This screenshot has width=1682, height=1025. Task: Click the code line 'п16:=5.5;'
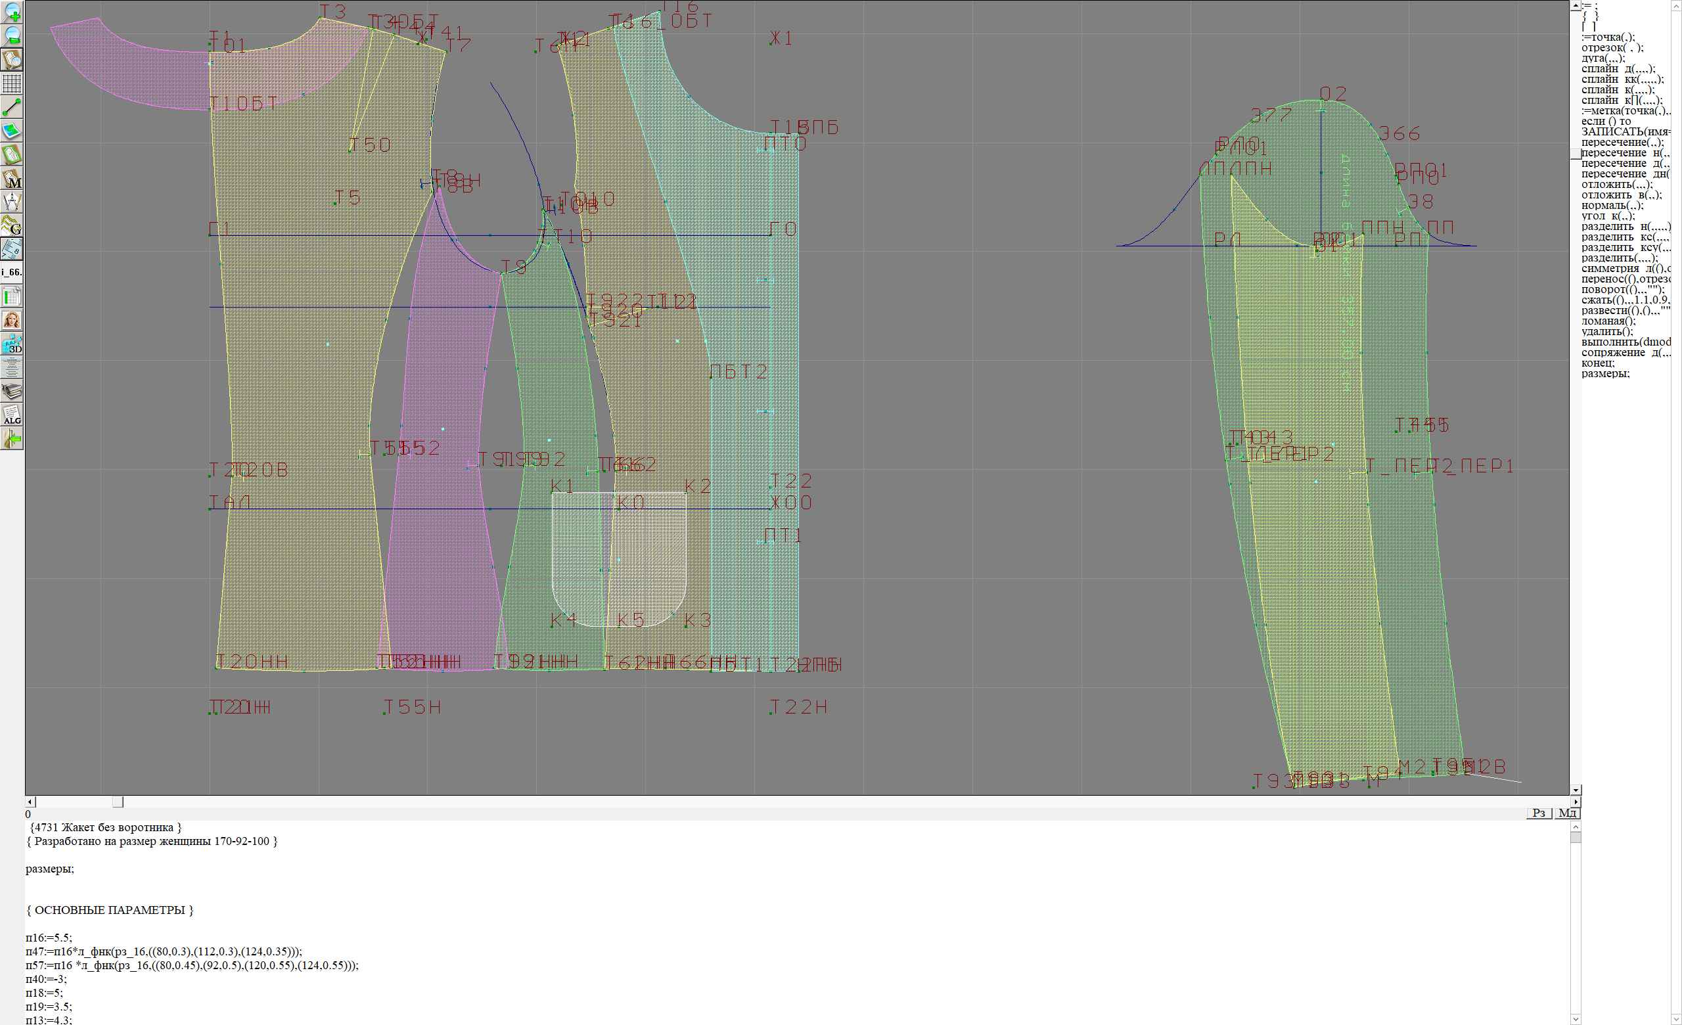(49, 938)
